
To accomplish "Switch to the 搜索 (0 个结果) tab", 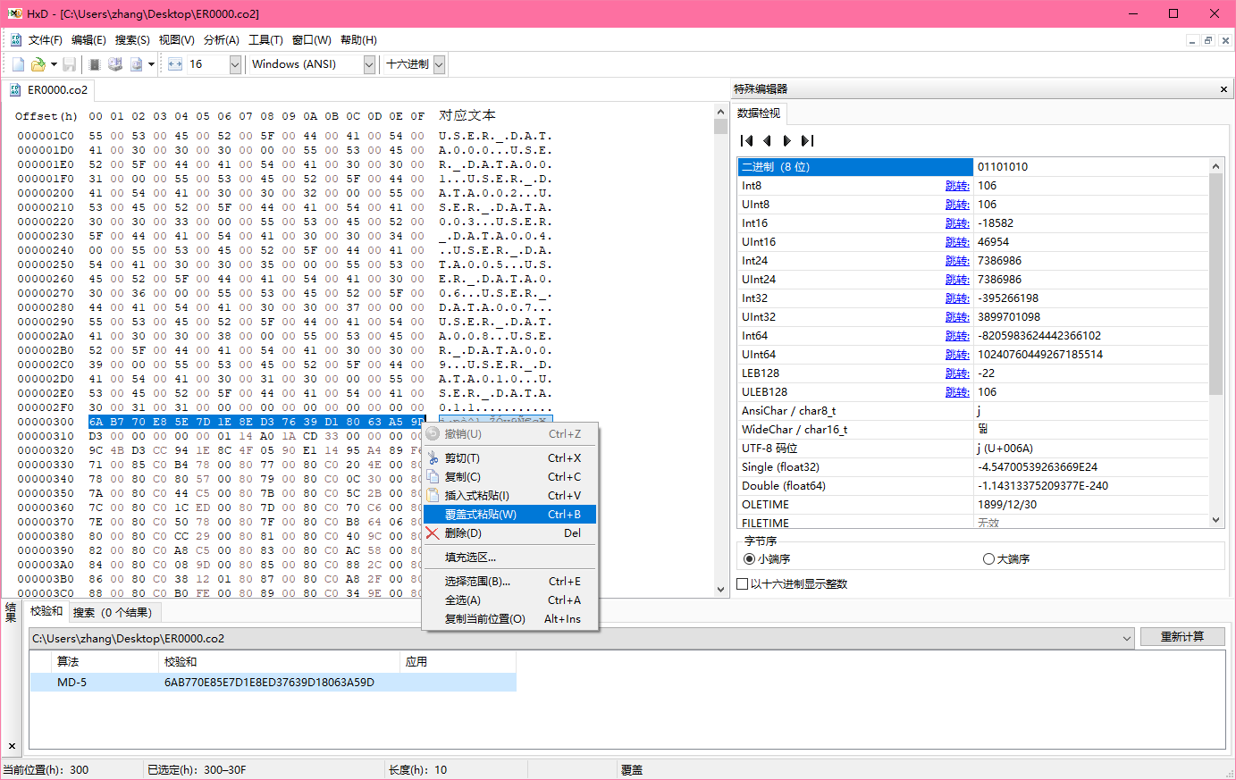I will [113, 612].
